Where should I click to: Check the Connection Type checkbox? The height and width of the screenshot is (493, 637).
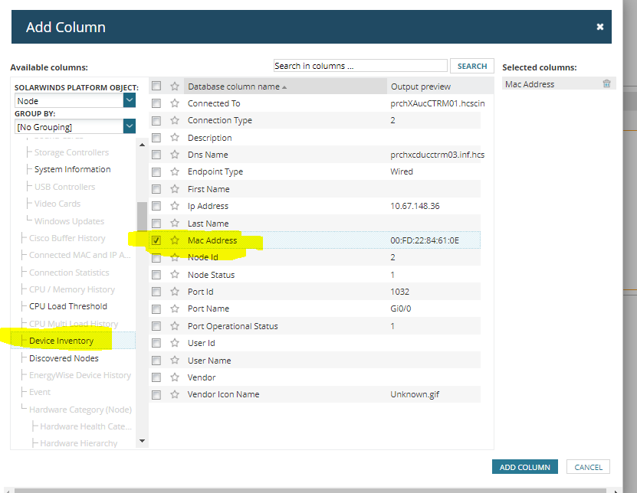click(x=156, y=120)
